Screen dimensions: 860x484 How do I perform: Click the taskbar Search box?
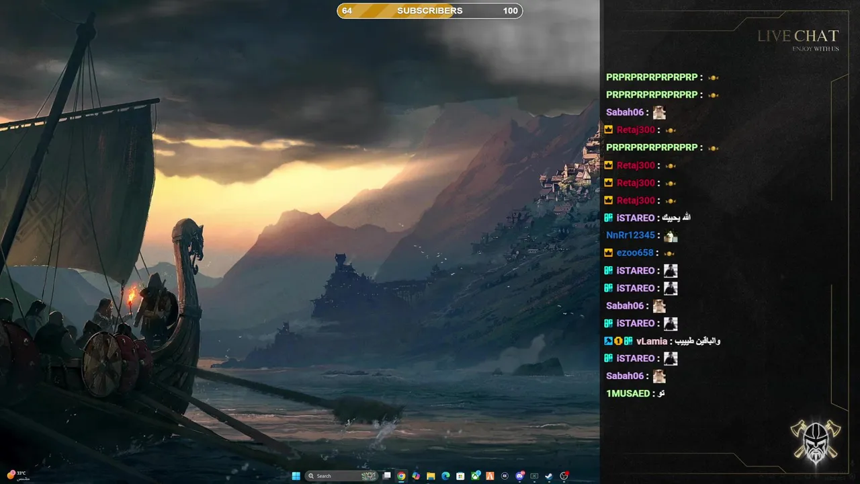coord(341,476)
